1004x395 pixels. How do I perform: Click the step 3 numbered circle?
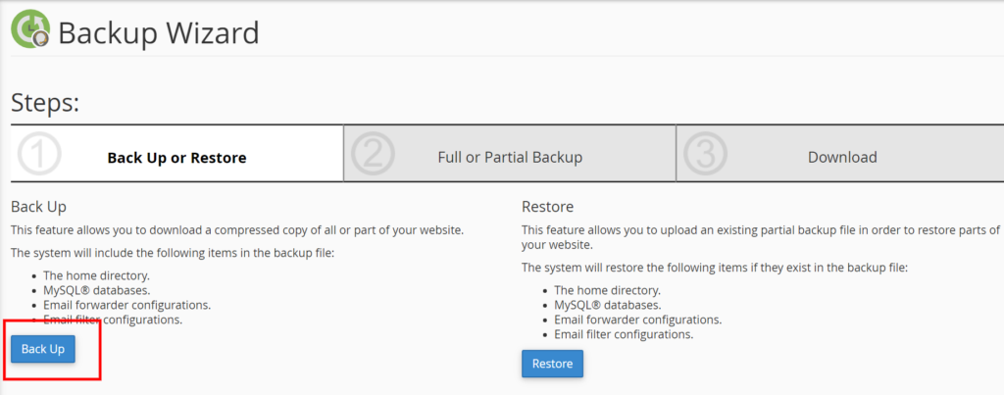pos(705,154)
